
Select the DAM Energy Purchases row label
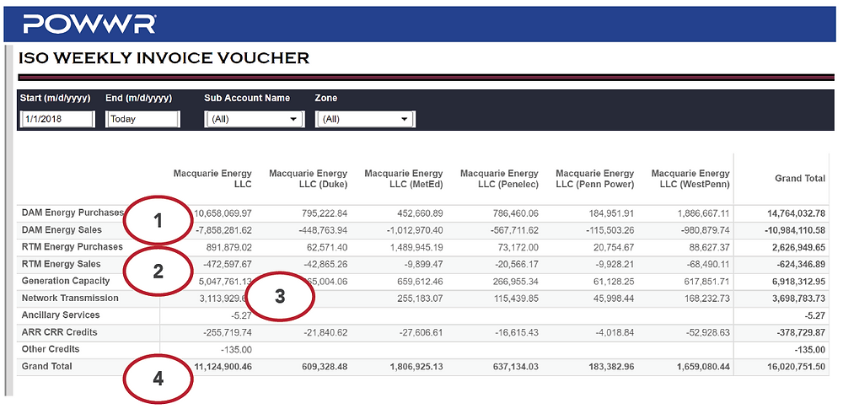point(72,213)
